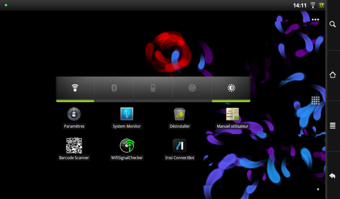Image resolution: width=340 pixels, height=199 pixels.
Task: Toggle Wi-Fi in the power widget
Action: coord(75,88)
